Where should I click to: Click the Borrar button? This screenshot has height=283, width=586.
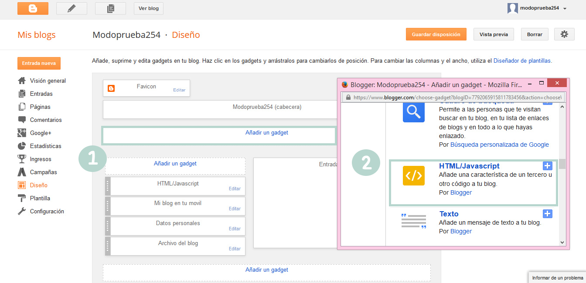[x=535, y=34]
